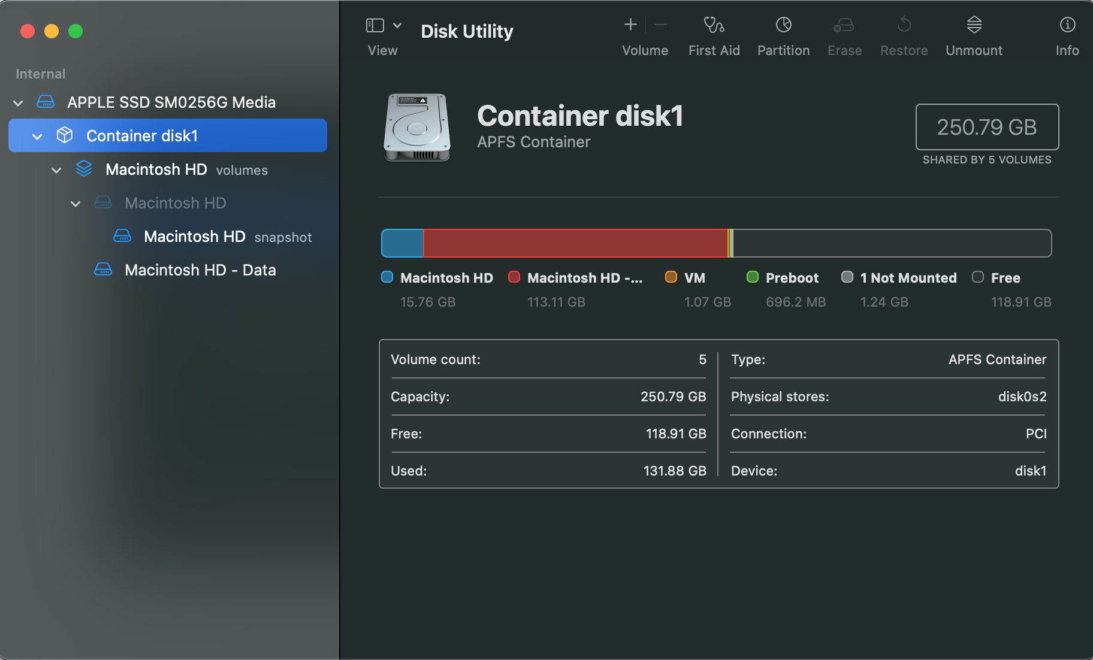1093x660 pixels.
Task: Select the dimmed Macintosh HD row
Action: [168, 202]
